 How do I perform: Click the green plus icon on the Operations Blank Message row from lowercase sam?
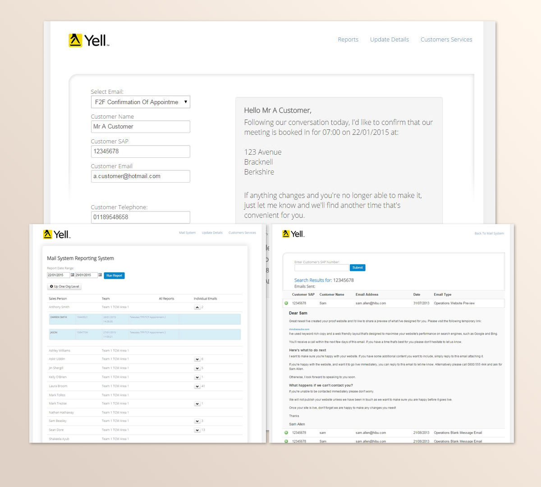pos(286,432)
